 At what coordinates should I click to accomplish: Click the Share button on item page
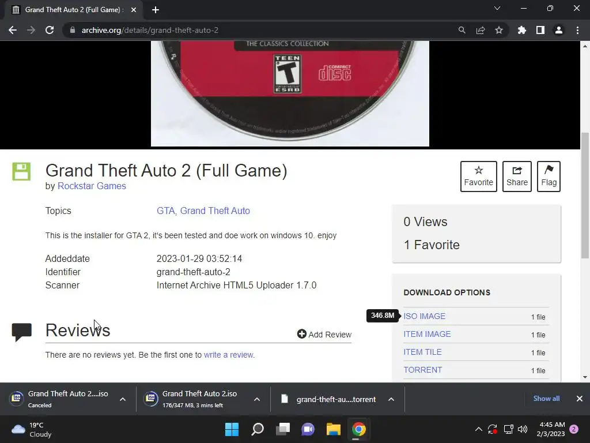tap(517, 177)
